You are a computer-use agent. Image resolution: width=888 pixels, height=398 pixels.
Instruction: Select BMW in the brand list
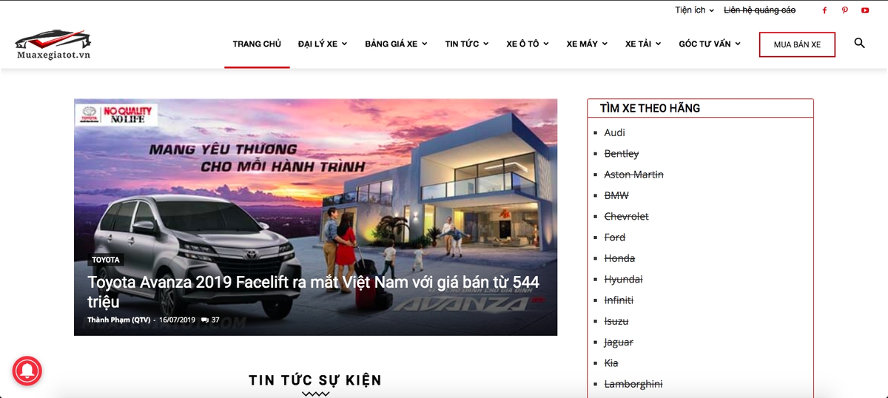[x=616, y=195]
